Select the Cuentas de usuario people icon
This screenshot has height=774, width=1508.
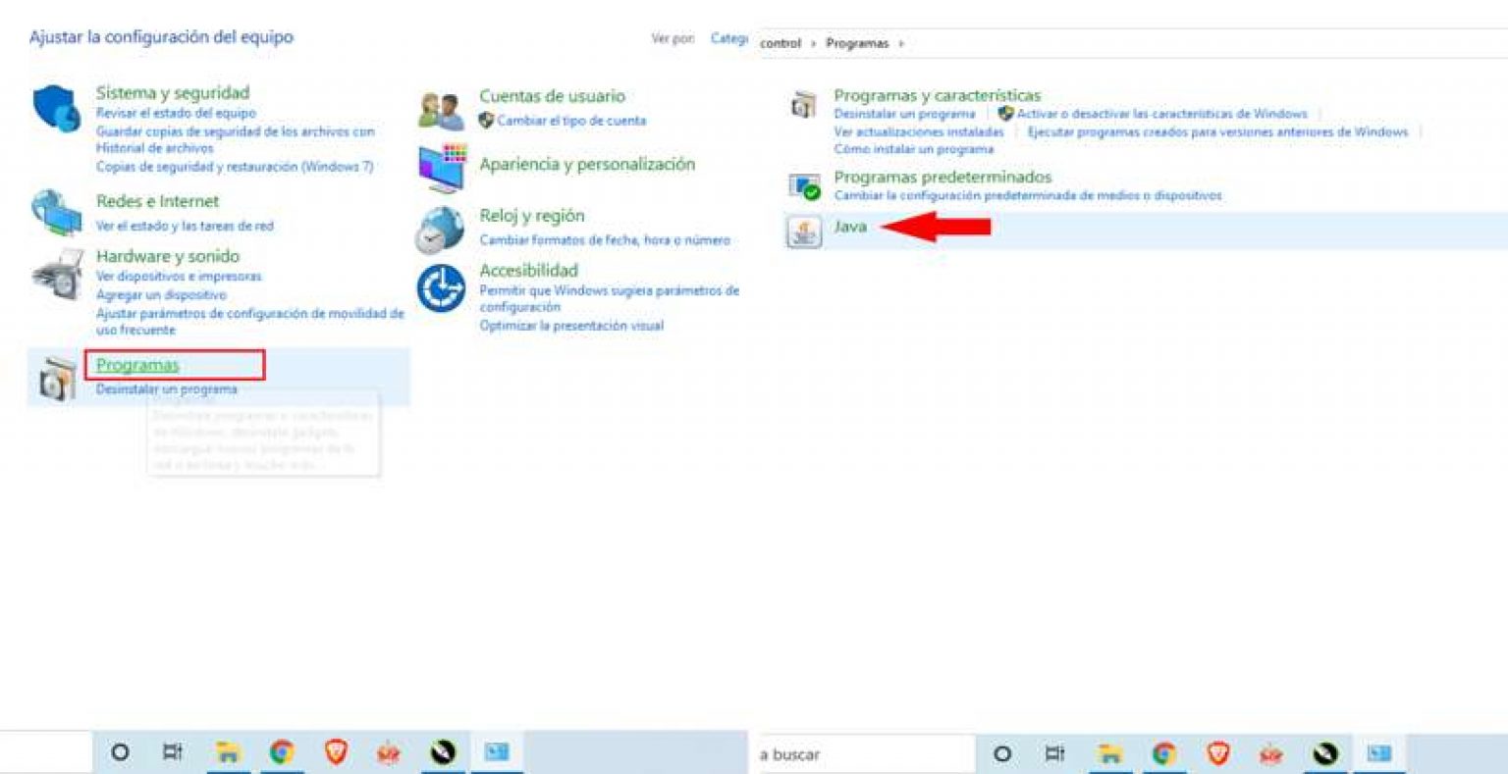click(x=441, y=111)
